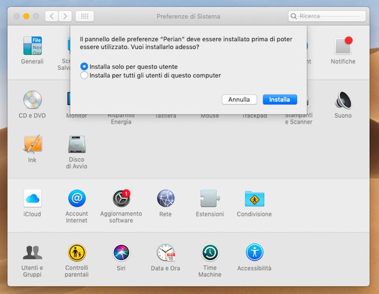This screenshot has height=294, width=379.
Task: Open Condivisione sharing preferences
Action: click(254, 199)
